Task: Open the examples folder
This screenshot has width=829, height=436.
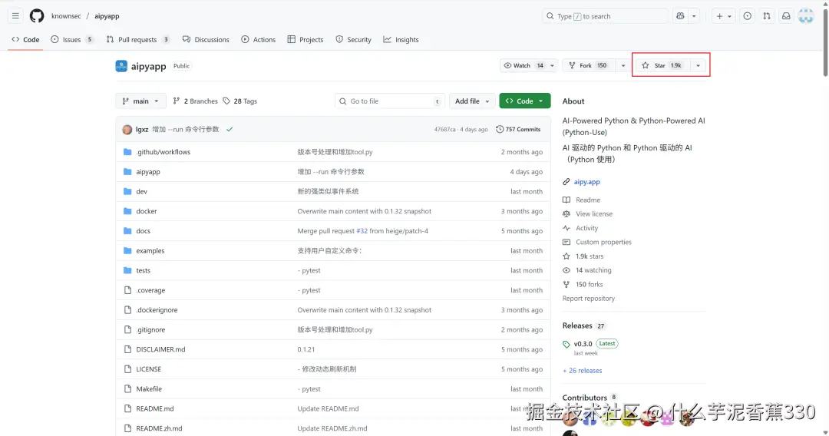Action: point(150,251)
